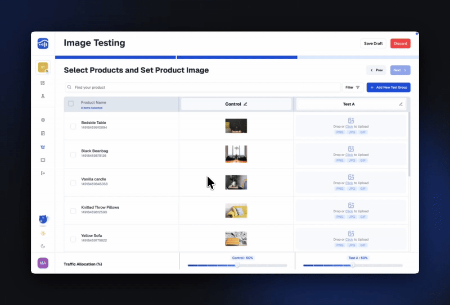Check the Black Beanbag checkbox
Screen dimensions: 450x305
(x=73, y=155)
